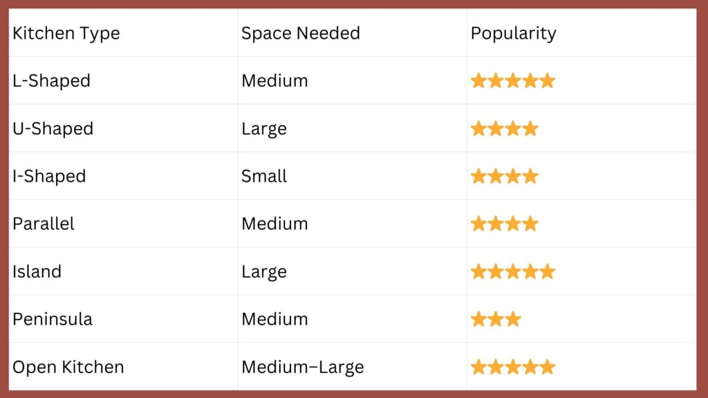
Task: Select the I-Shaped kitchen type cell
Action: 49,176
